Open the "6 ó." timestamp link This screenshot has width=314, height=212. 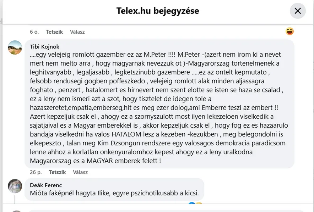(x=34, y=32)
